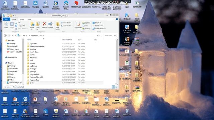Switch to the Share ribbon tab

click(22, 19)
